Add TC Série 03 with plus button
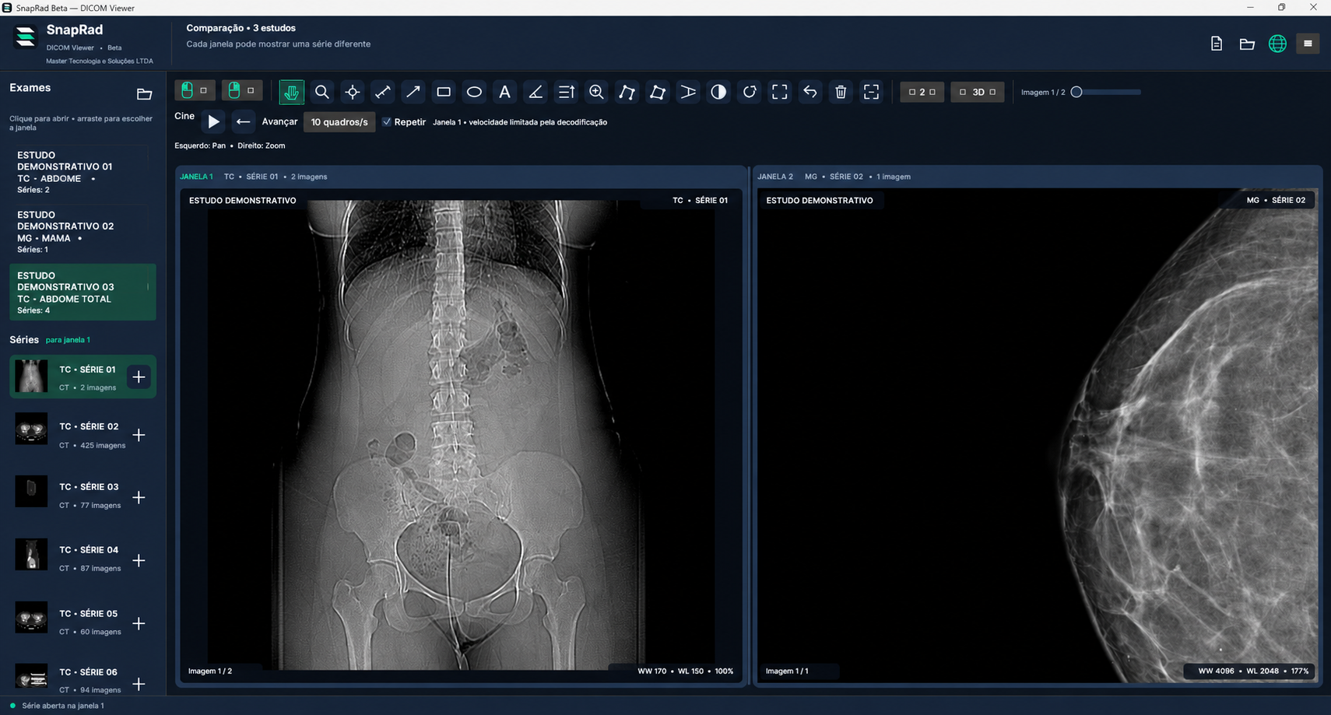The image size is (1331, 715). click(x=139, y=498)
